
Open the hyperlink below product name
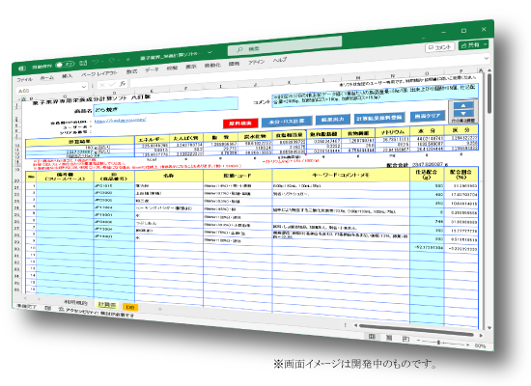(x=121, y=120)
